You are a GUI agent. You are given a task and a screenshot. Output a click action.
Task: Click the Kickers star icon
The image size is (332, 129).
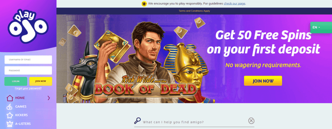(x=10, y=115)
